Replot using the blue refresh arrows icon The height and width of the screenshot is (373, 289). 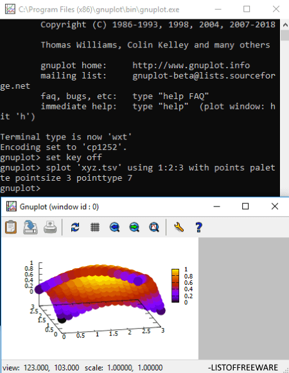click(75, 227)
